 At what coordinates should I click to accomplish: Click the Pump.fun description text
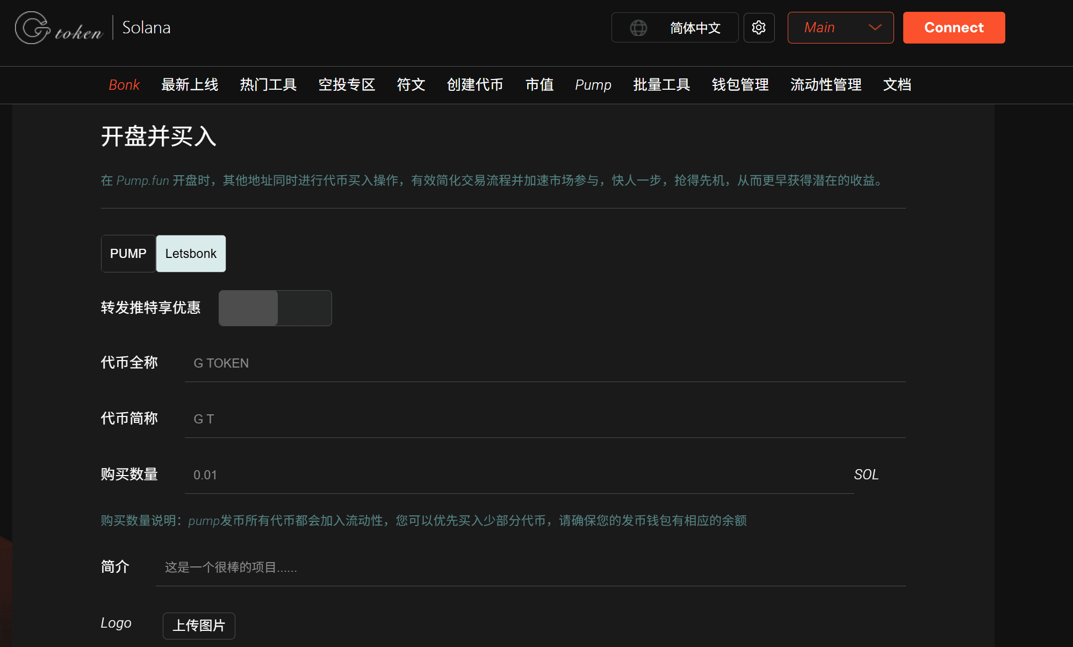(x=493, y=180)
